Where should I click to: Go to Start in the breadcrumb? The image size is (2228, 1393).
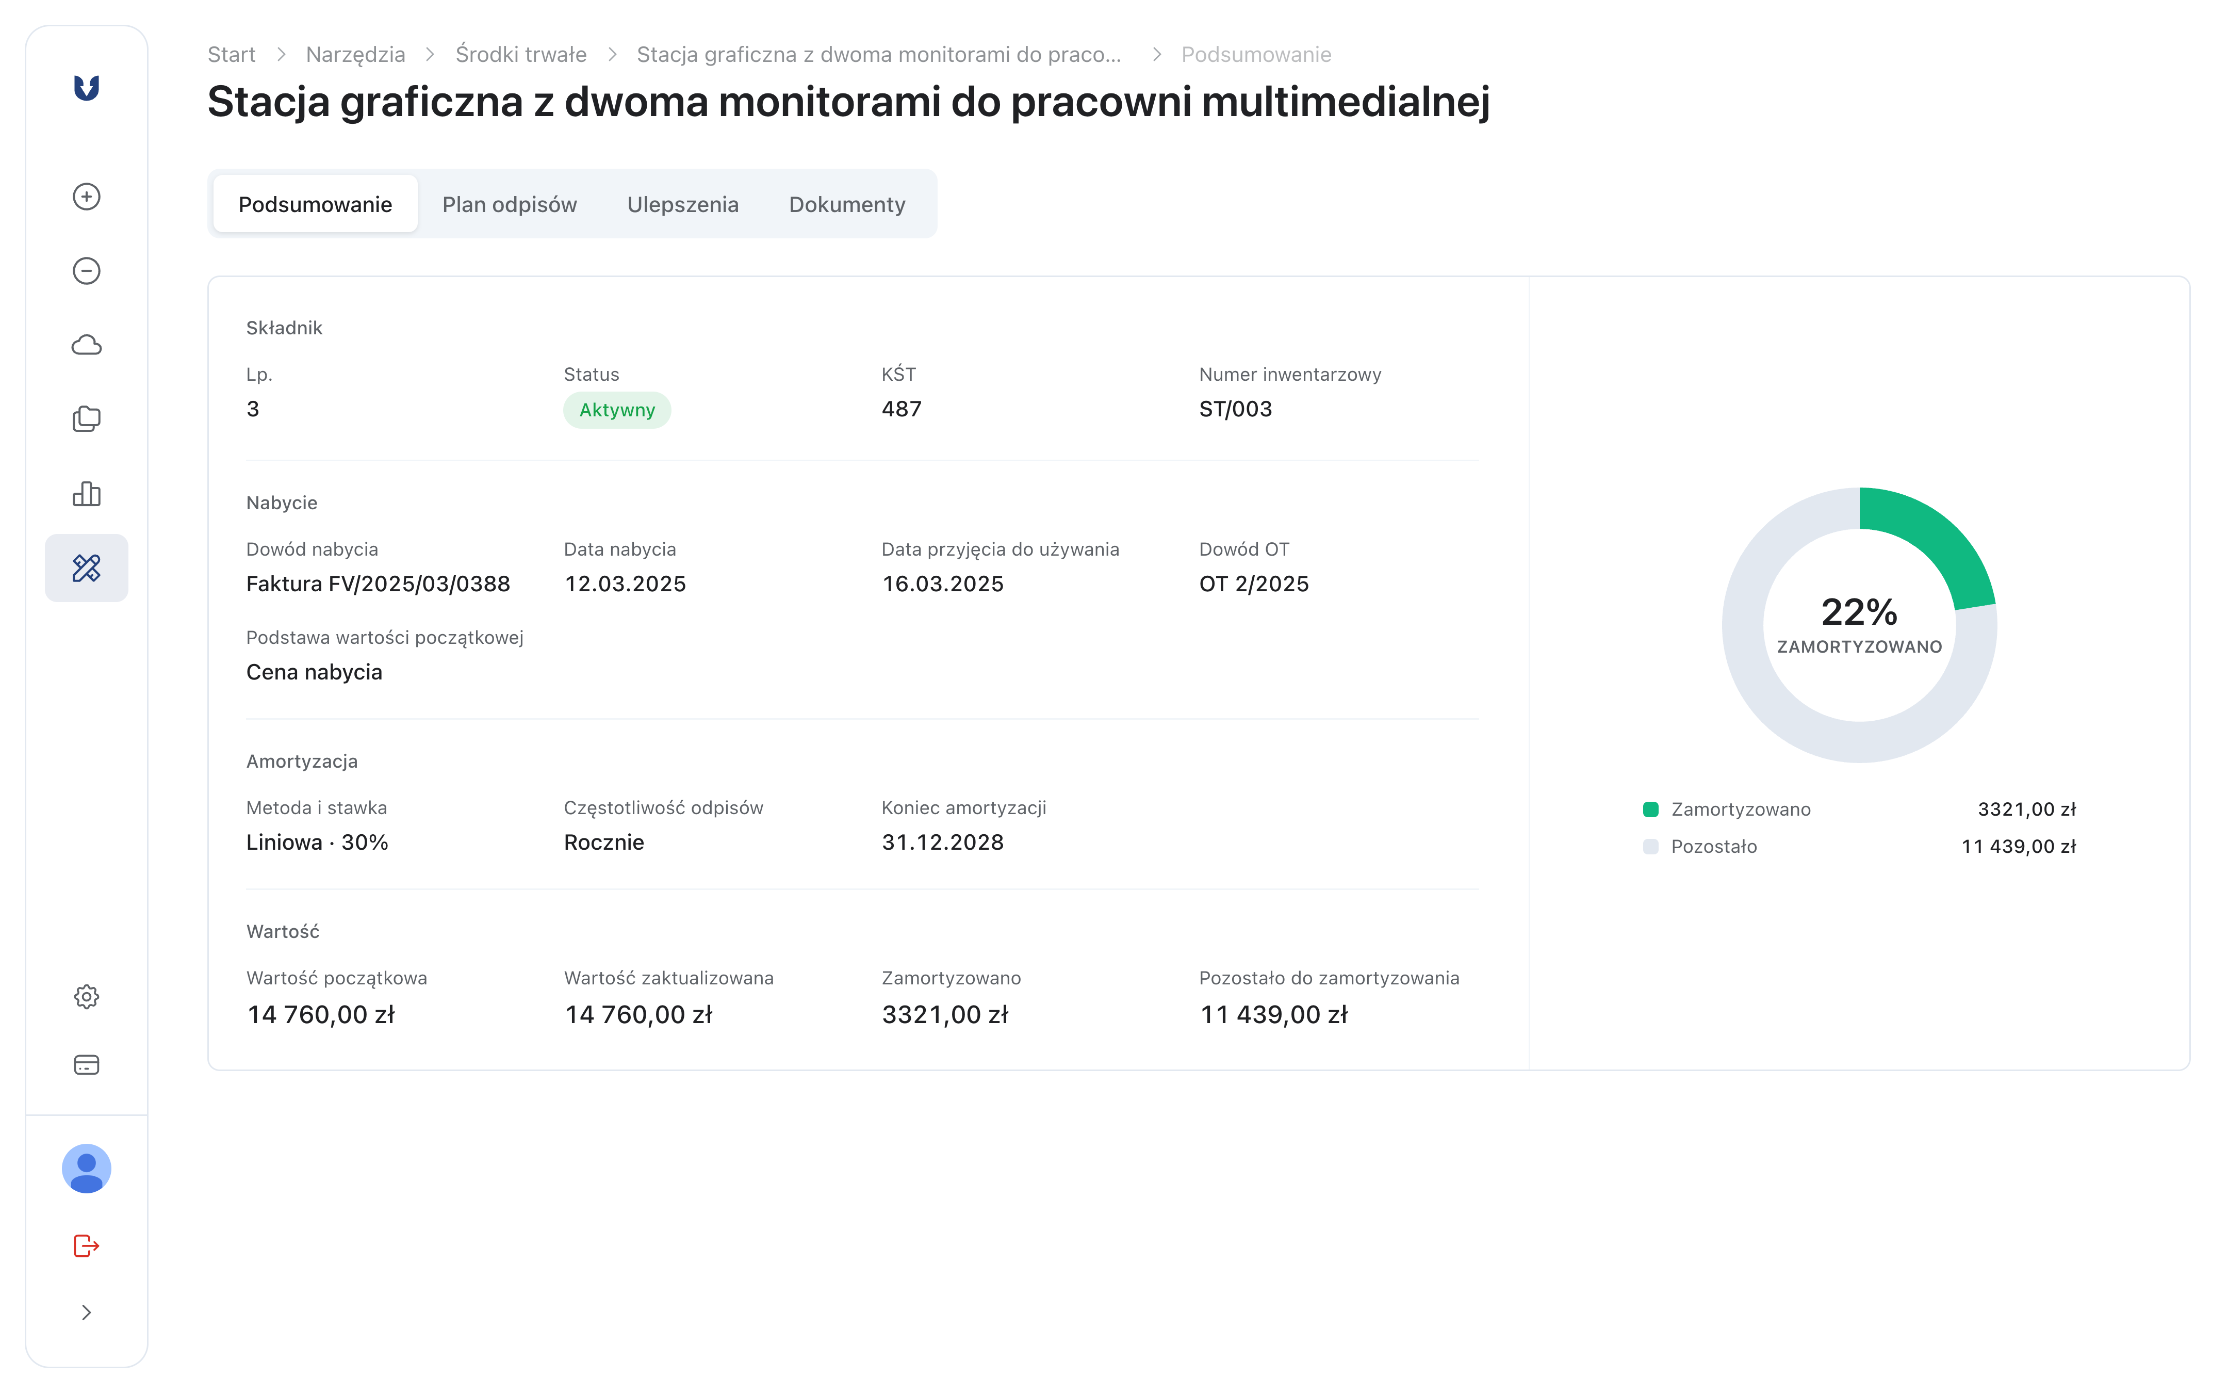click(x=231, y=54)
